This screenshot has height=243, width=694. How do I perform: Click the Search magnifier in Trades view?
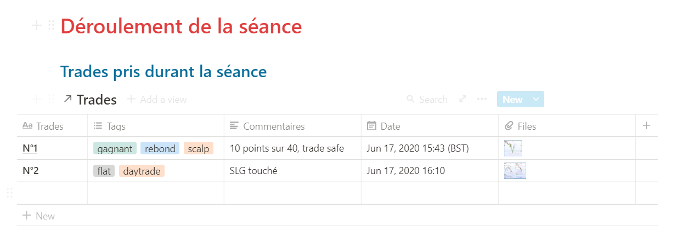[x=410, y=99]
